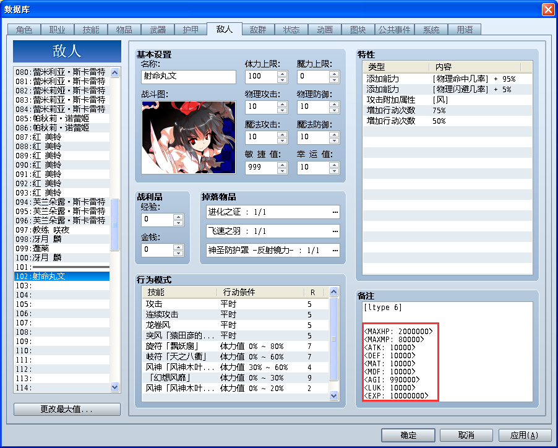Increase the 经验 value with up arrow
Screen dimensions: 558x448
pos(178,217)
